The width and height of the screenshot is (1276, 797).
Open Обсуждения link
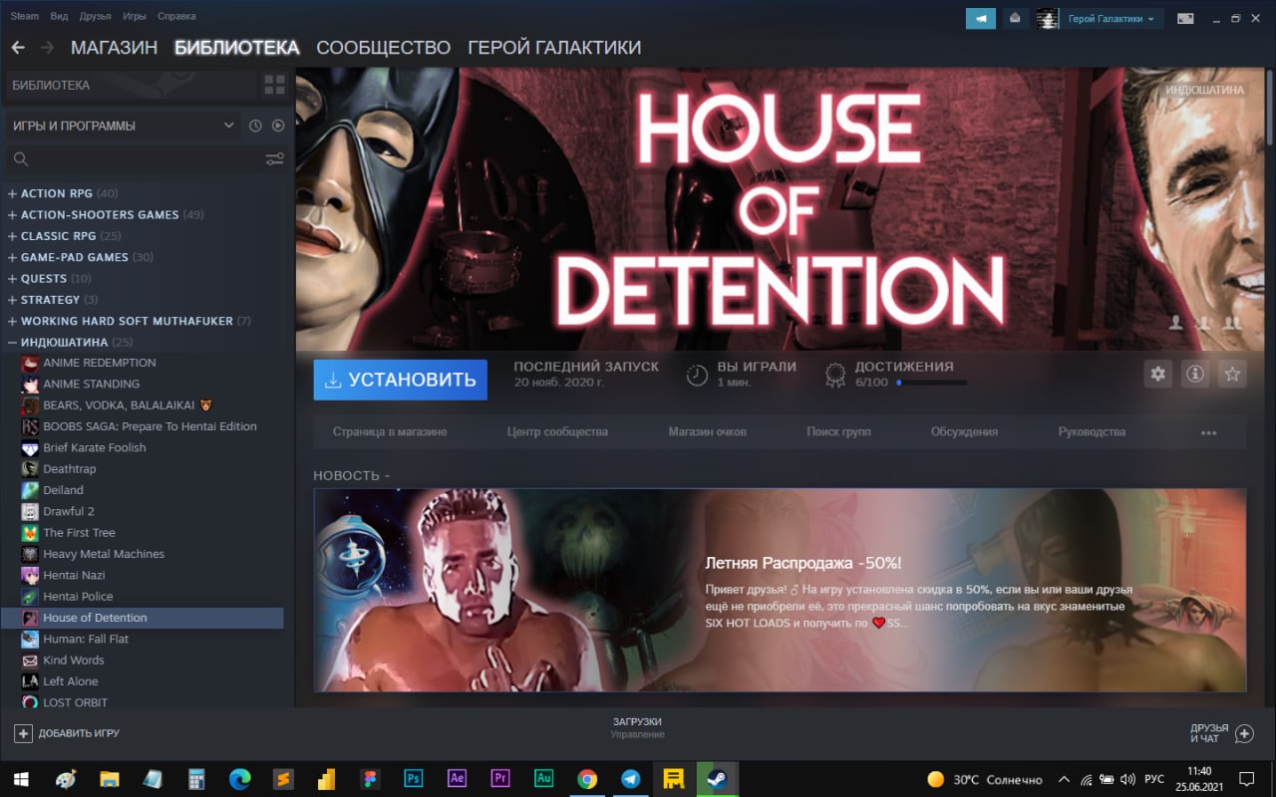coord(964,432)
